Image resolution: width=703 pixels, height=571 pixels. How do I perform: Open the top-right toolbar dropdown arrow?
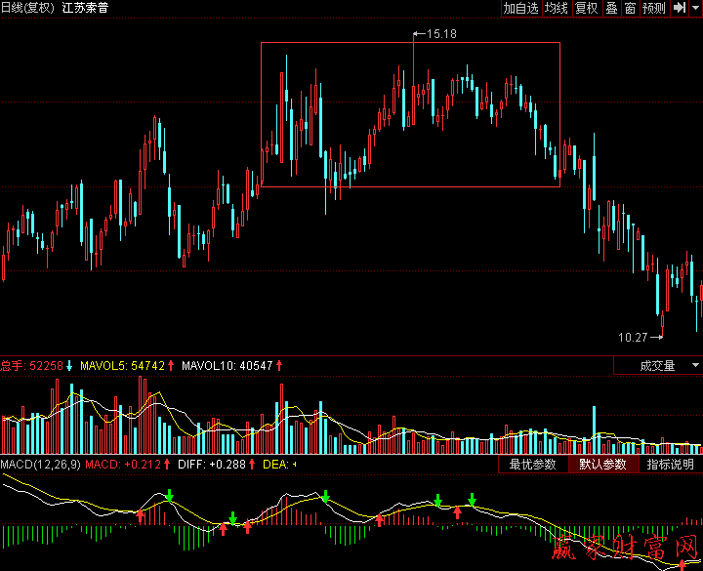pyautogui.click(x=695, y=8)
